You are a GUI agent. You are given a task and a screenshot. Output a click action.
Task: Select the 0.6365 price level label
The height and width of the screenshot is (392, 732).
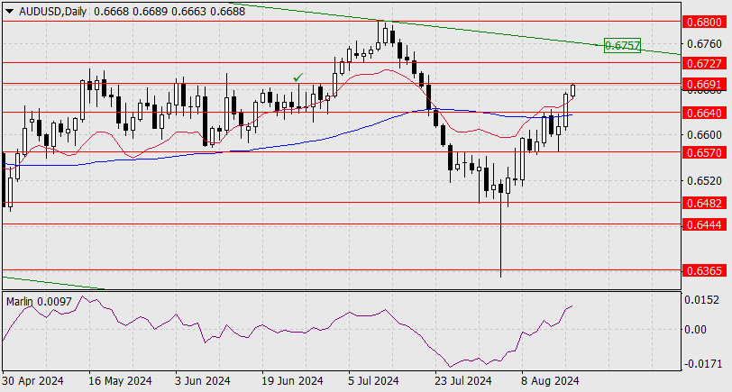click(x=704, y=270)
